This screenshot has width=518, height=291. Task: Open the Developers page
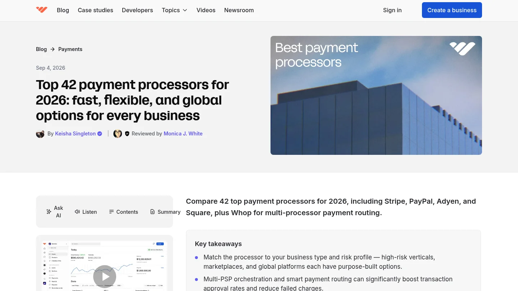pyautogui.click(x=137, y=10)
